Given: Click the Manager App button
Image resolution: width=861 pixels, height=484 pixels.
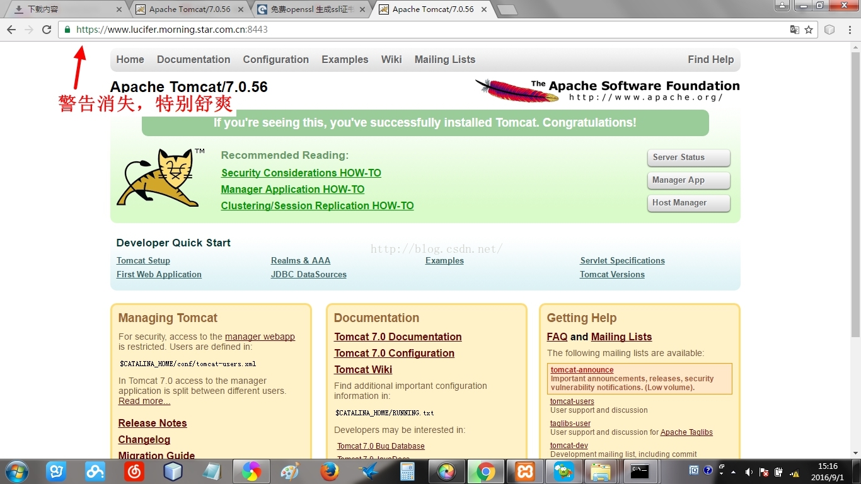Looking at the screenshot, I should click(x=688, y=180).
